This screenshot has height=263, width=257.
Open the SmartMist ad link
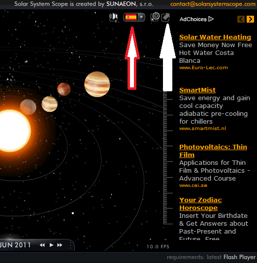pyautogui.click(x=197, y=90)
